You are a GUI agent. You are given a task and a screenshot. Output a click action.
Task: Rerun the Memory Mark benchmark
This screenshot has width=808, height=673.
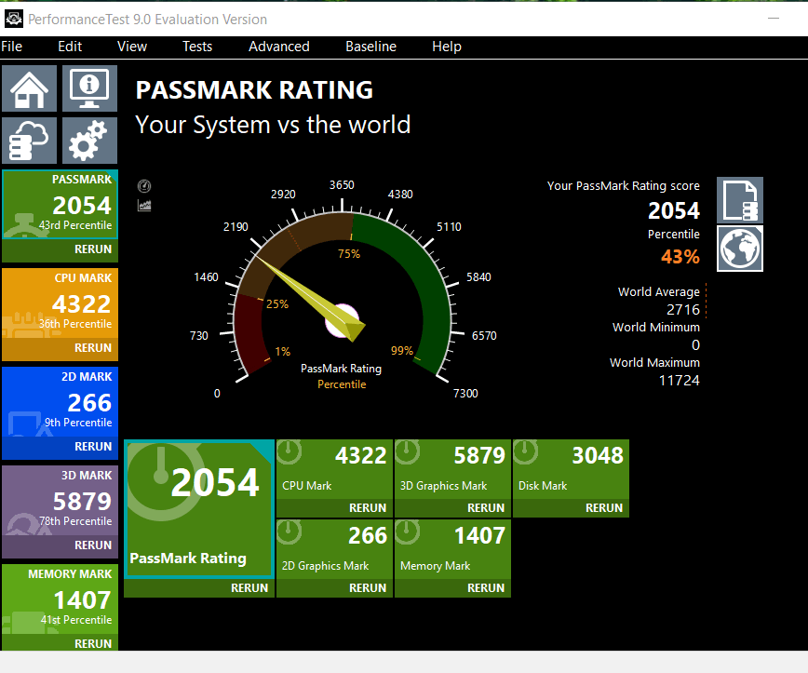point(486,587)
